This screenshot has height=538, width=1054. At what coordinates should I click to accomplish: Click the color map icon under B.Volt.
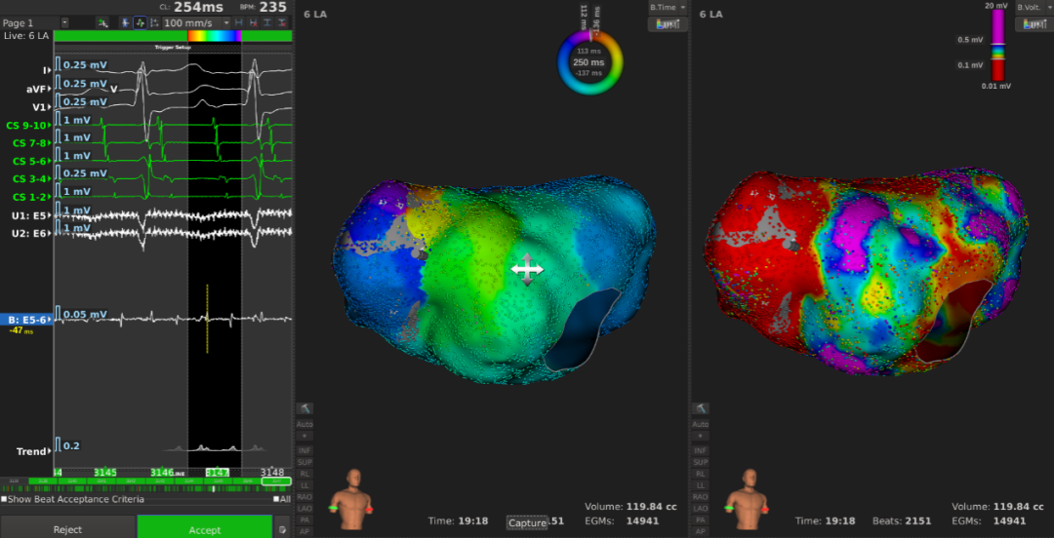point(1033,23)
